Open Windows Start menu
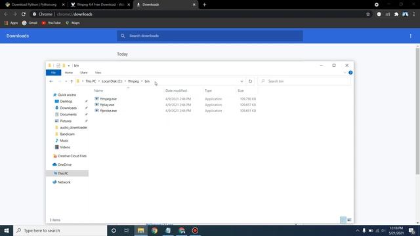420x236 pixels. coord(7,230)
